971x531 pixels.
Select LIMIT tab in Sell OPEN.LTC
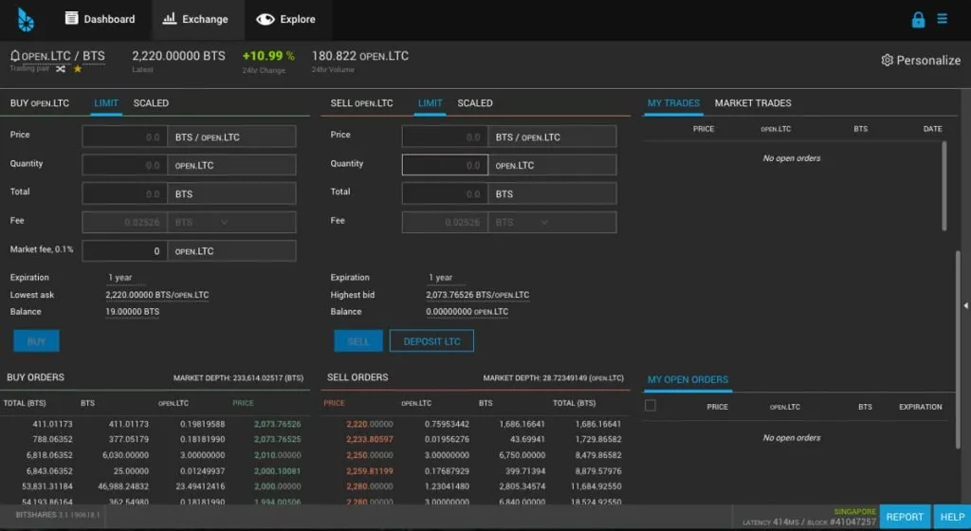[430, 103]
